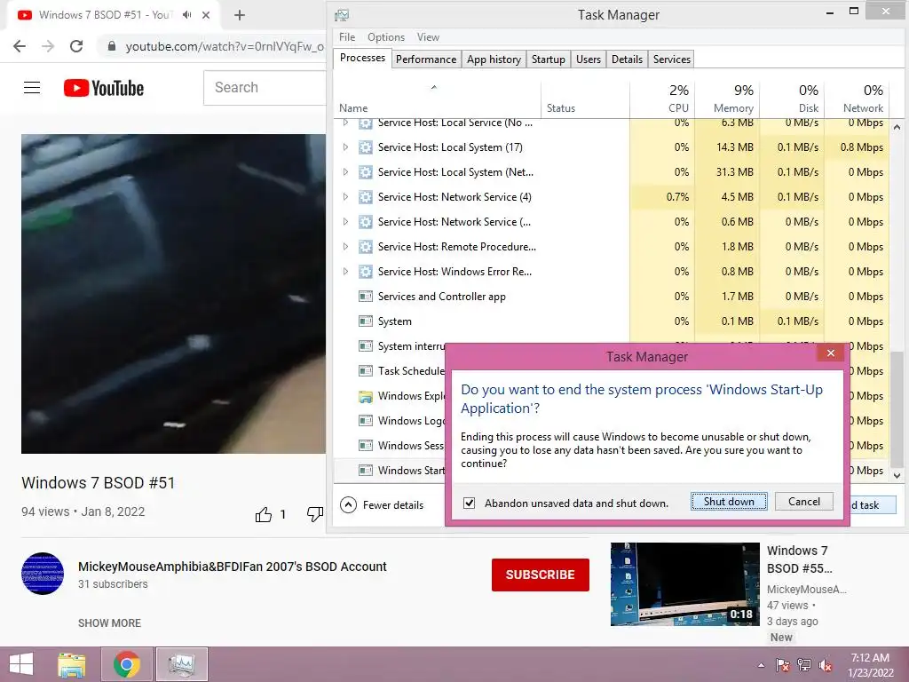
Task: Select Service Host: Local System (17) gear icon
Action: [x=365, y=147]
